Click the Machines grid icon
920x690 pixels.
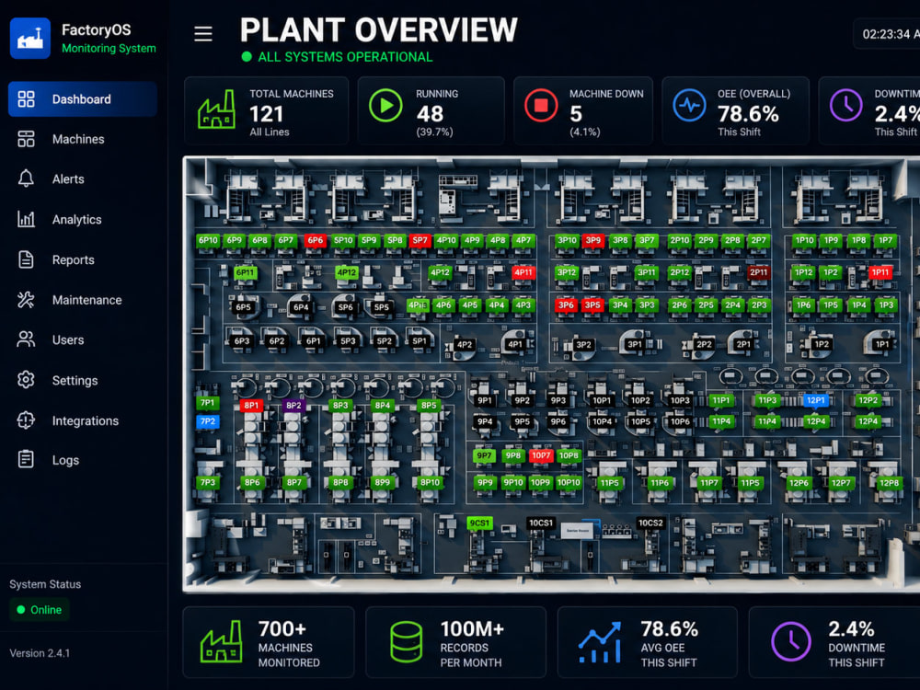(x=26, y=139)
